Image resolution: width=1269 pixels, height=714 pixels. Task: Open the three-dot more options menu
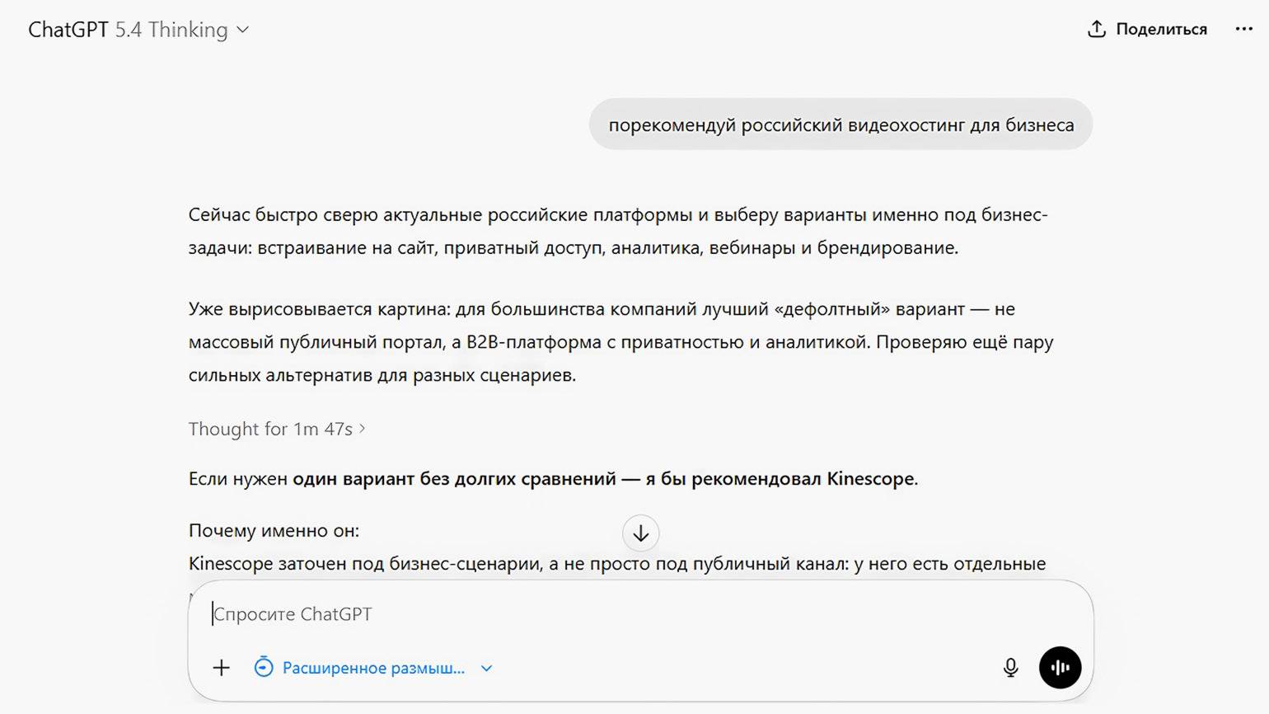pyautogui.click(x=1243, y=30)
